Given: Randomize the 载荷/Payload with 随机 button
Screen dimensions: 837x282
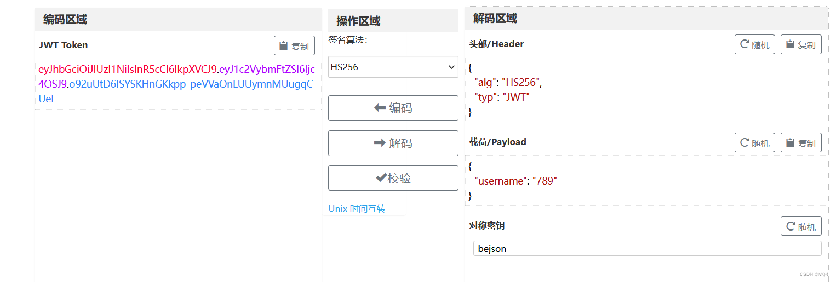Looking at the screenshot, I should [754, 142].
